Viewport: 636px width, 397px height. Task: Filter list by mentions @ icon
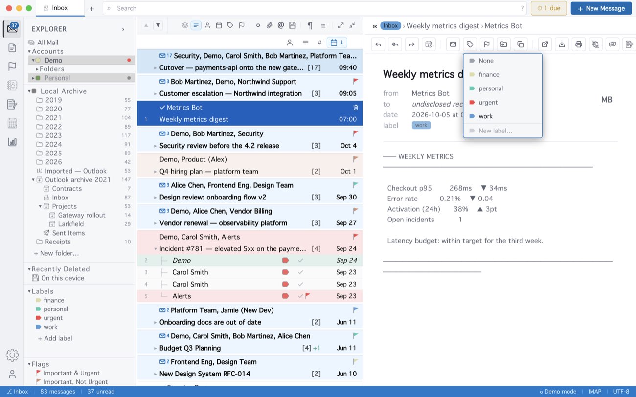[280, 25]
